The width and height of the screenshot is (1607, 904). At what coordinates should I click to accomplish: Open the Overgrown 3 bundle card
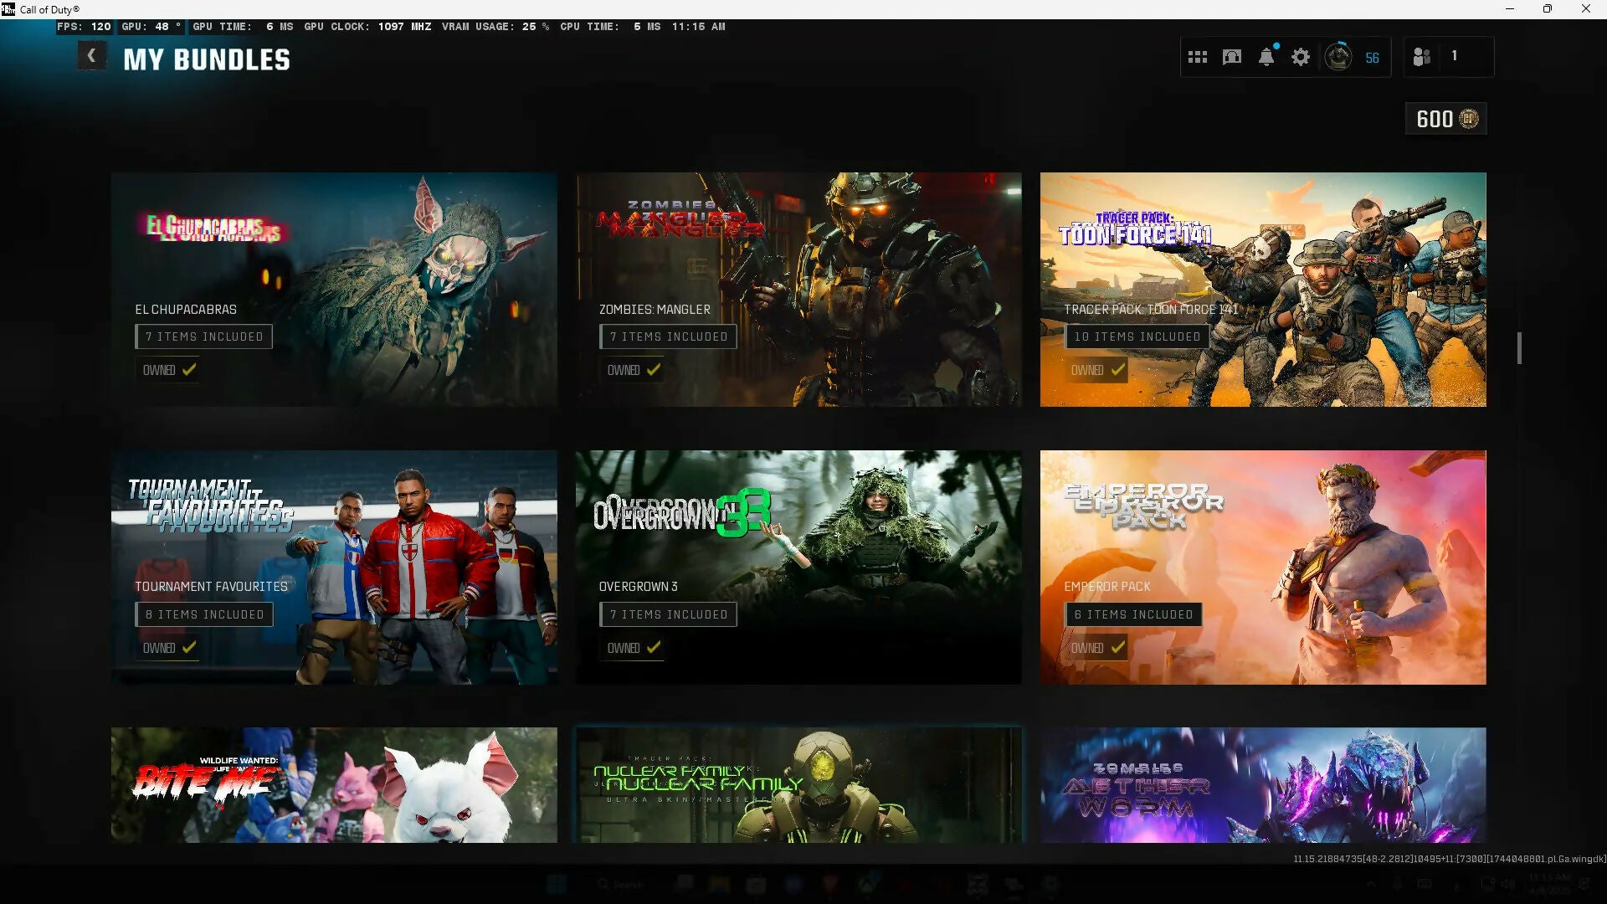coord(798,568)
